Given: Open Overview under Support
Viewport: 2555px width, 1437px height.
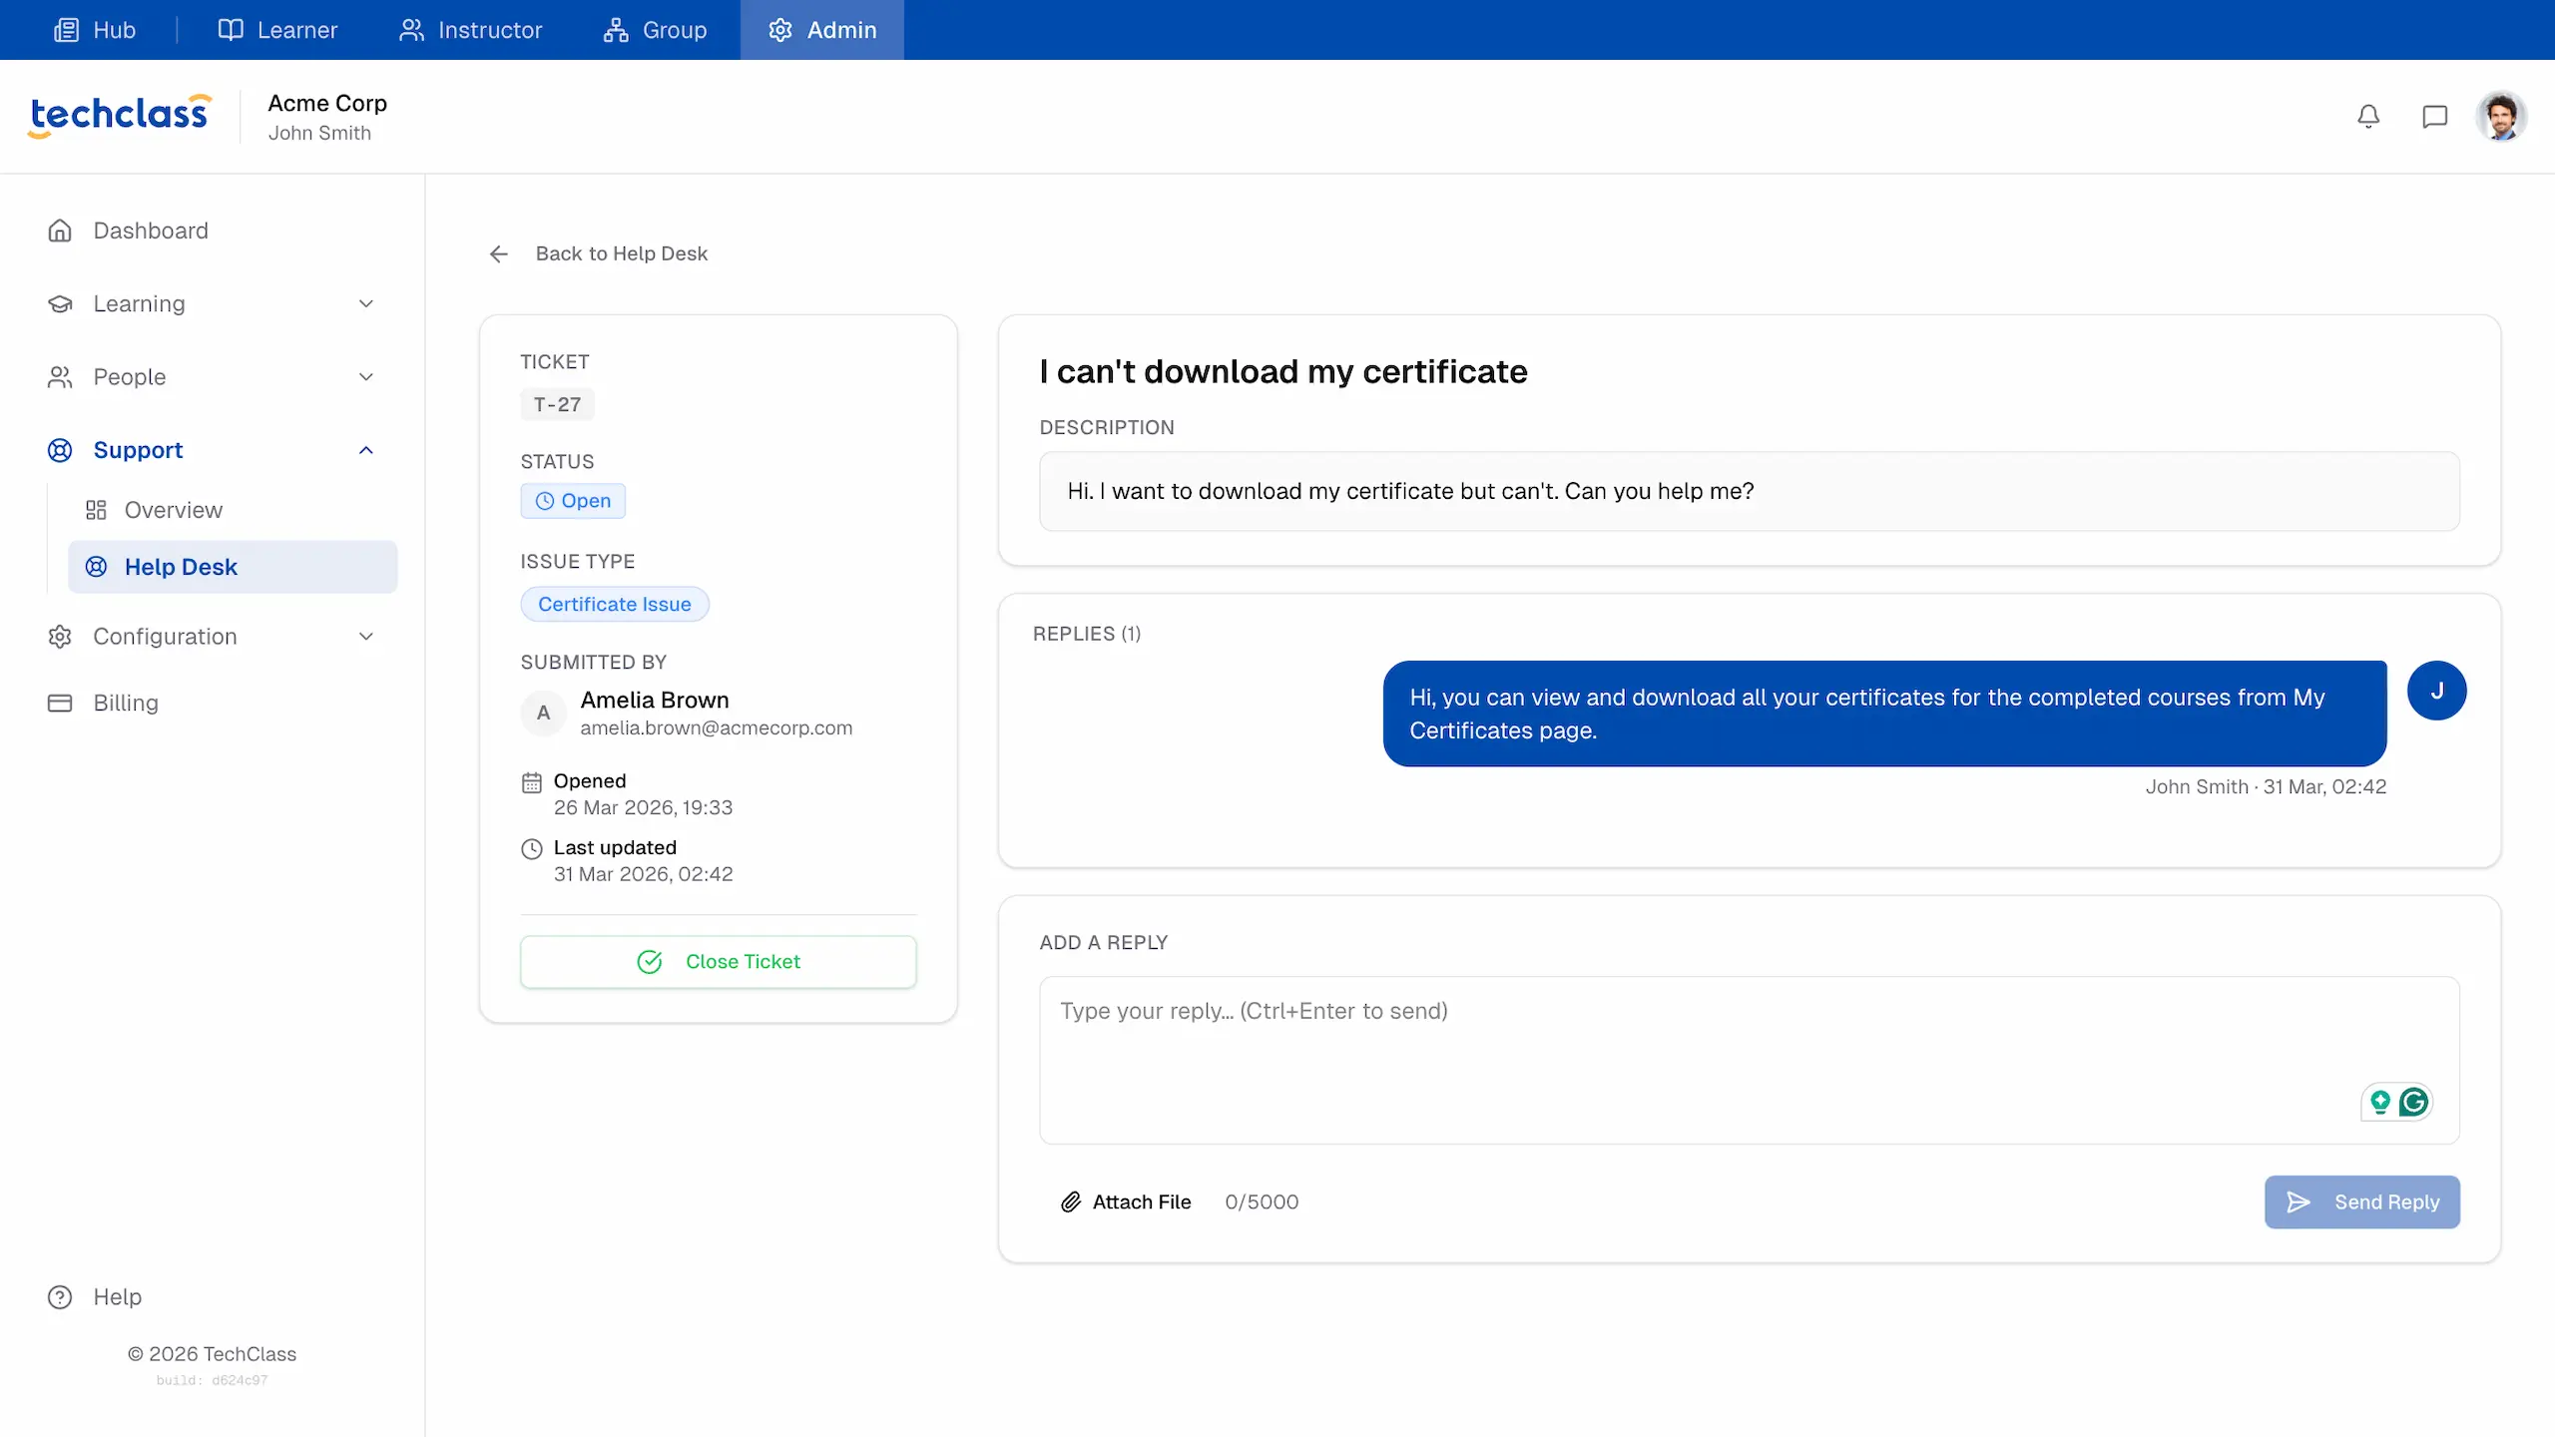Looking at the screenshot, I should click(173, 510).
